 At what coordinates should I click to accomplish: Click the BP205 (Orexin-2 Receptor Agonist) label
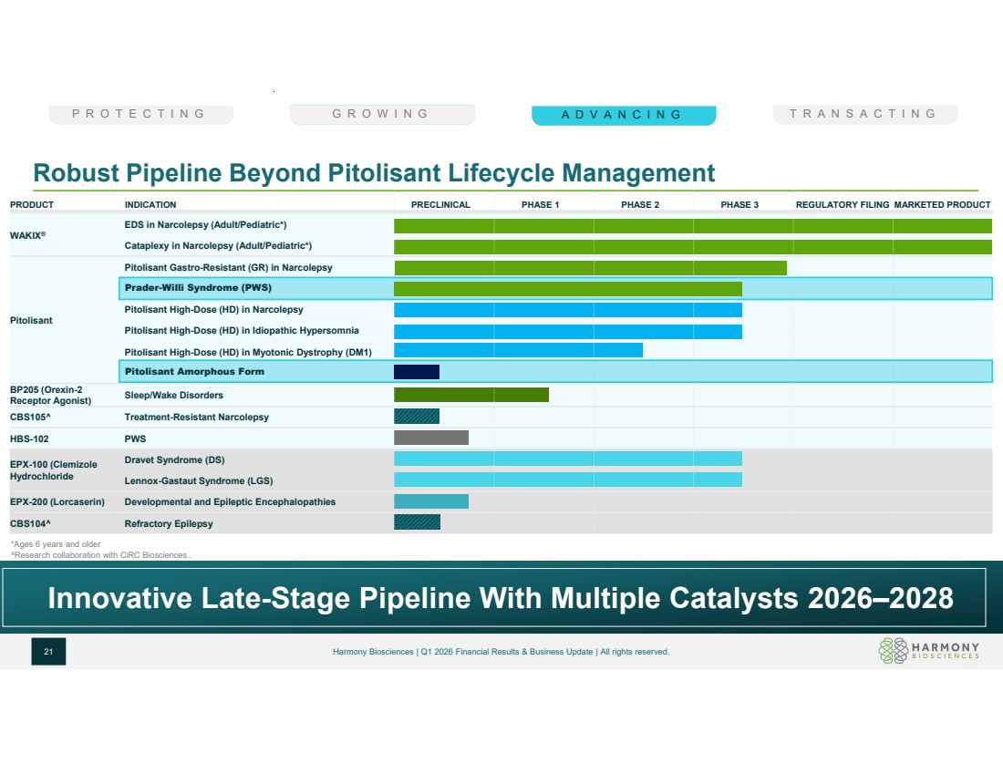pyautogui.click(x=50, y=395)
